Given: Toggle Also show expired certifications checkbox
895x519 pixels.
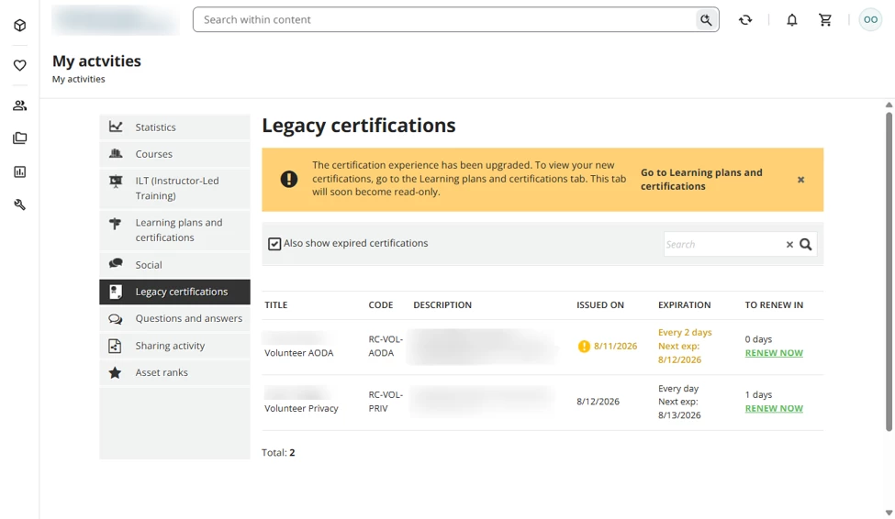Looking at the screenshot, I should point(274,244).
